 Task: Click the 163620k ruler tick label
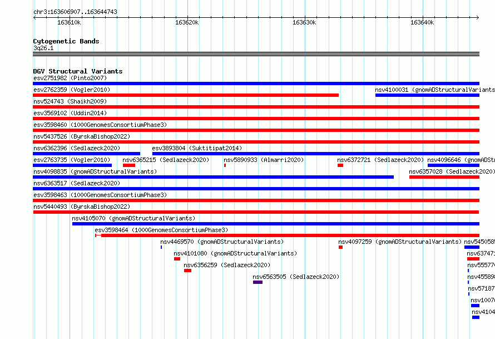[187, 22]
